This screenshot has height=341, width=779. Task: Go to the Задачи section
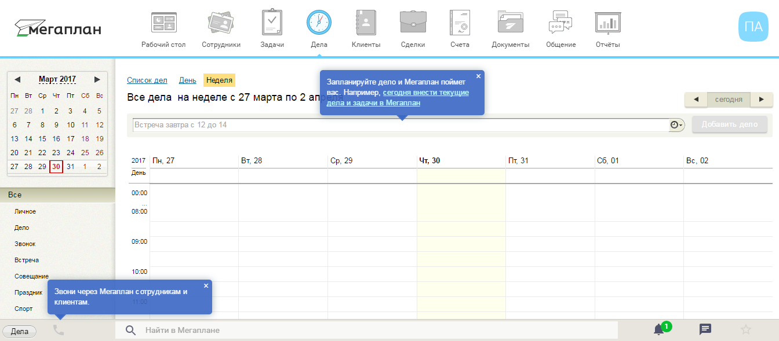pos(272,30)
